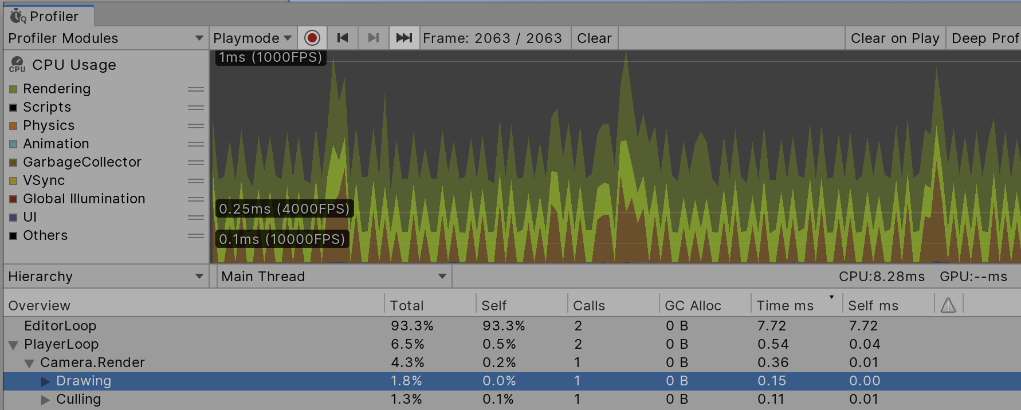The image size is (1021, 410).
Task: Toggle the Rendering category color box
Action: pyautogui.click(x=13, y=89)
